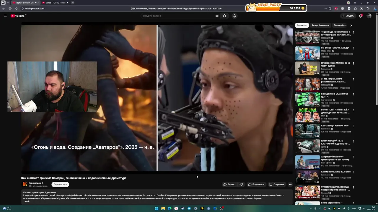The width and height of the screenshot is (378, 212).
Task: Open 'Супербитва двух Корей' video title
Action: pyautogui.click(x=335, y=188)
